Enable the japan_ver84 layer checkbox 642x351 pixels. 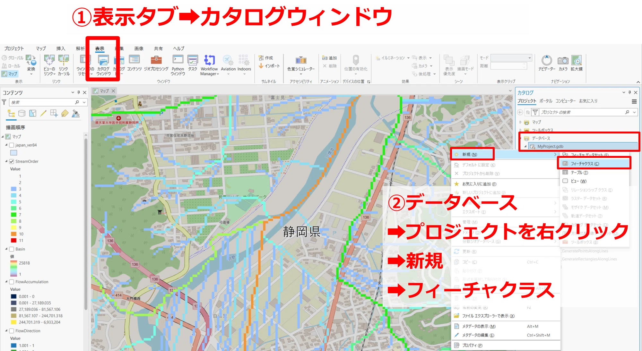12,145
